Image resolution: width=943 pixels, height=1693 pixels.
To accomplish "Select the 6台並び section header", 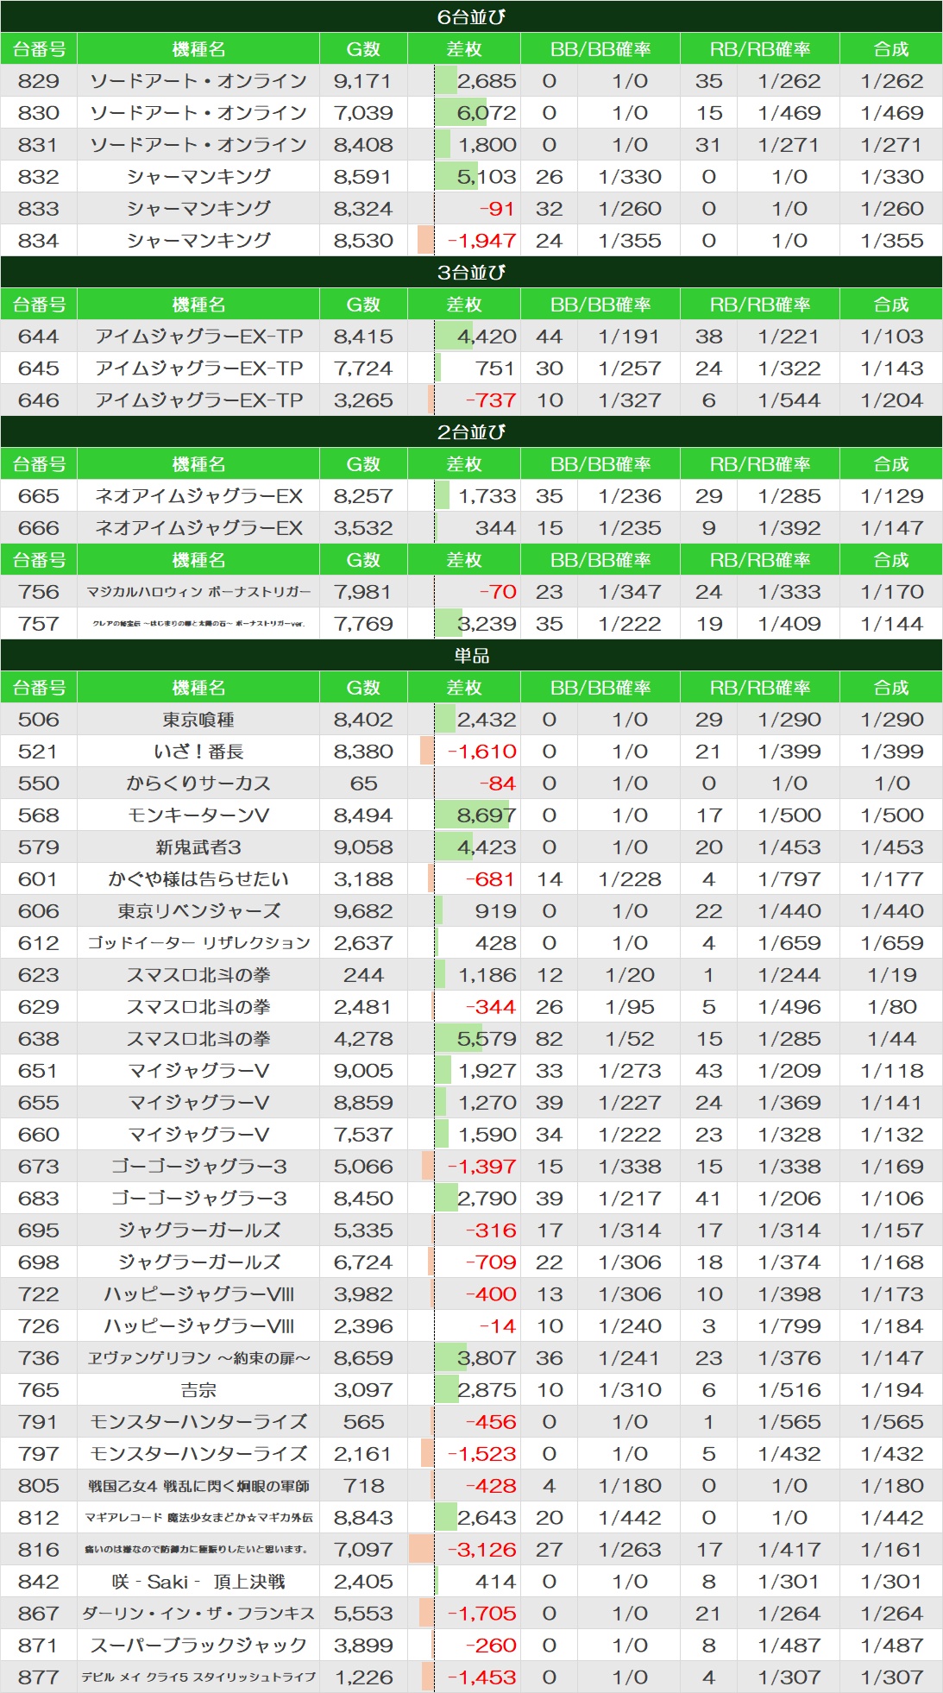I will tap(471, 17).
